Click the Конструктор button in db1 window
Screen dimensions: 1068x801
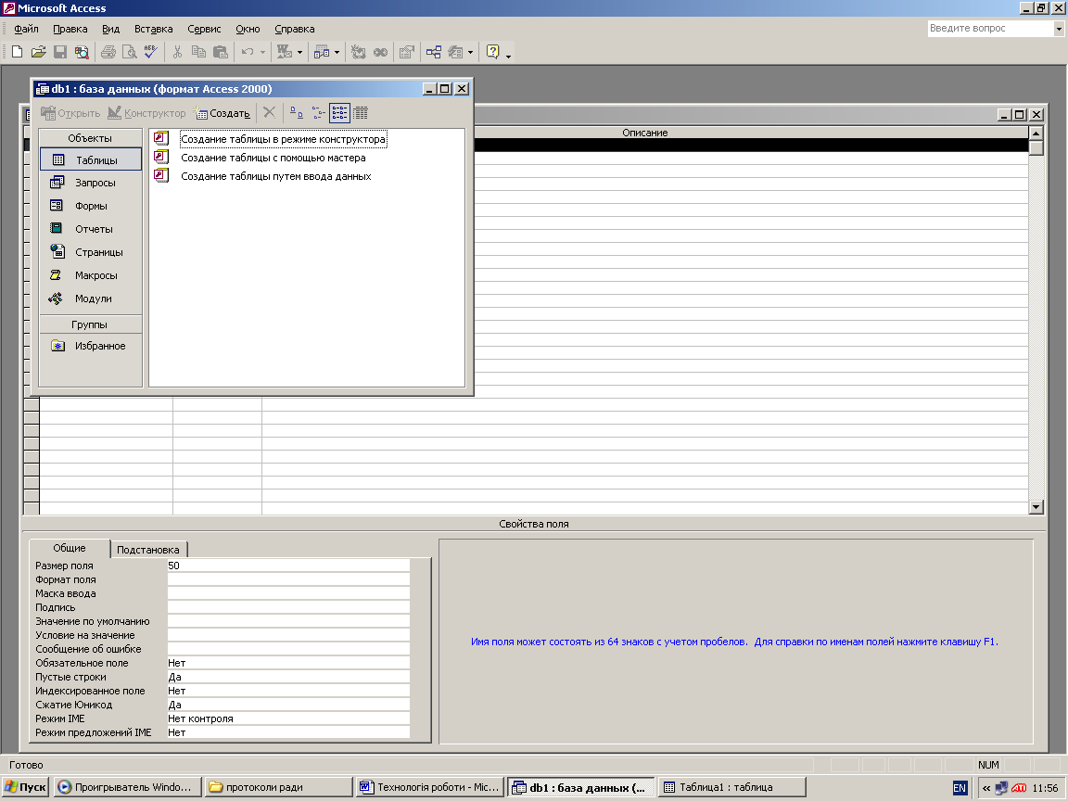pos(146,113)
